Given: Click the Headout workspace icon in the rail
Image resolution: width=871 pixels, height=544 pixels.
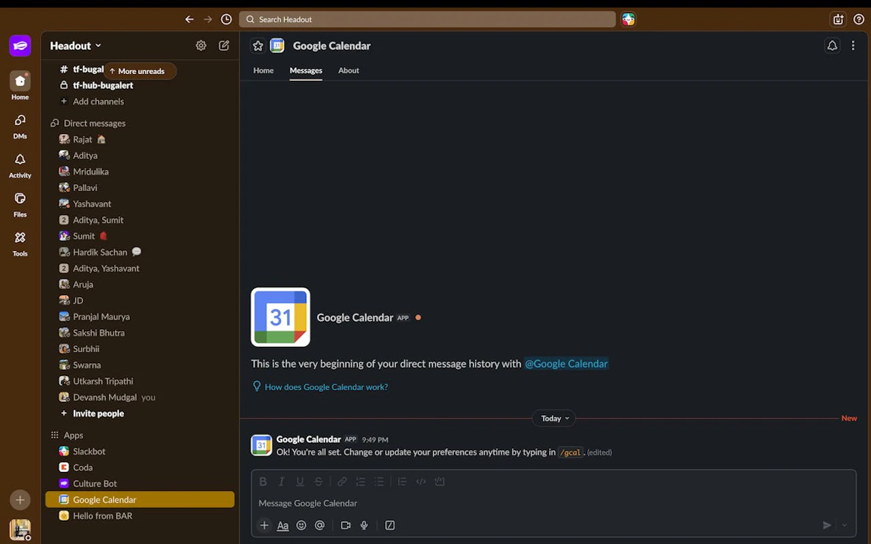Looking at the screenshot, I should [x=20, y=46].
